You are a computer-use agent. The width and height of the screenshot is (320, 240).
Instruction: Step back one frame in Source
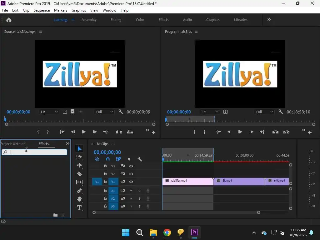pyautogui.click(x=72, y=132)
